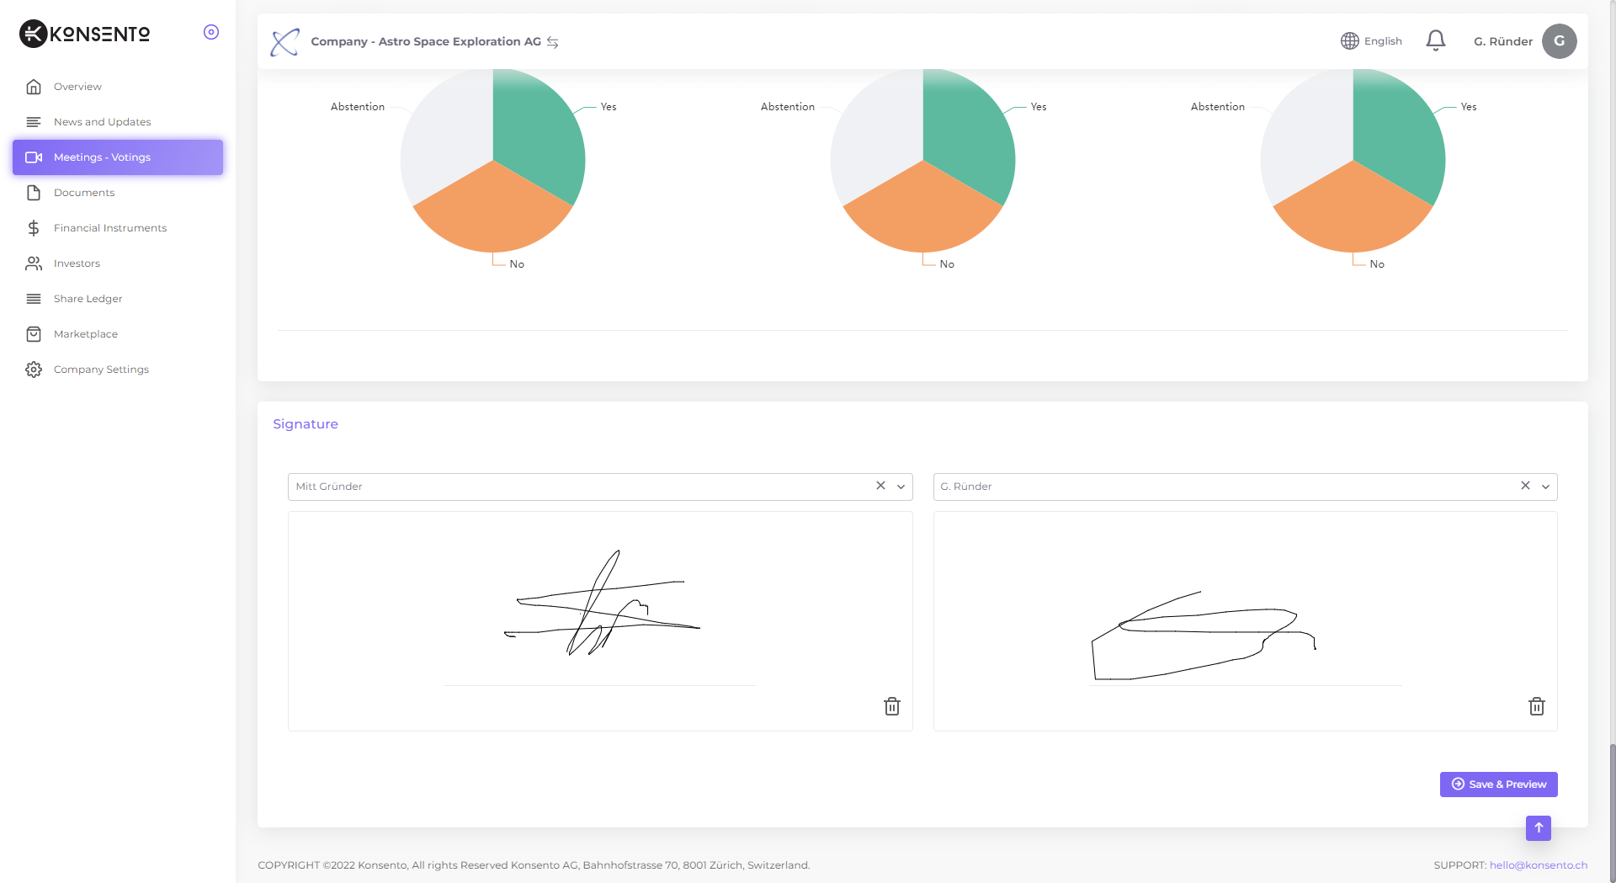This screenshot has height=883, width=1616.
Task: Delete the G. Ründer signature with trash icon
Action: (x=1536, y=706)
